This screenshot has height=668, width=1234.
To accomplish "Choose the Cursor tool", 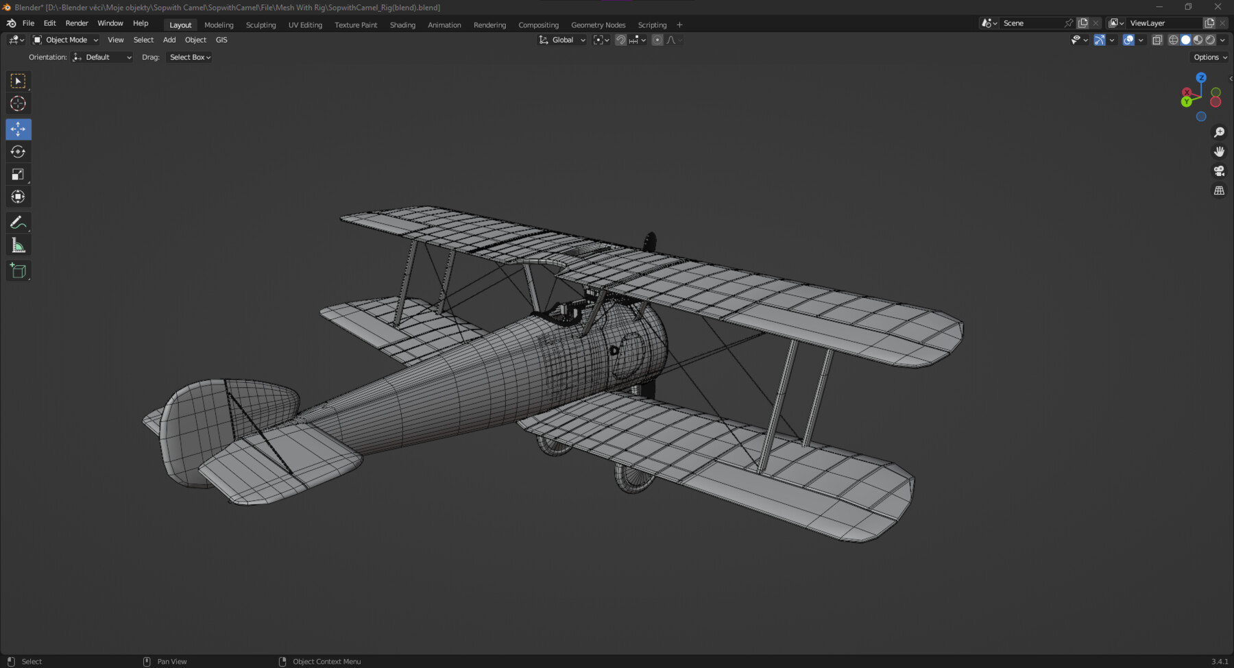I will (18, 103).
